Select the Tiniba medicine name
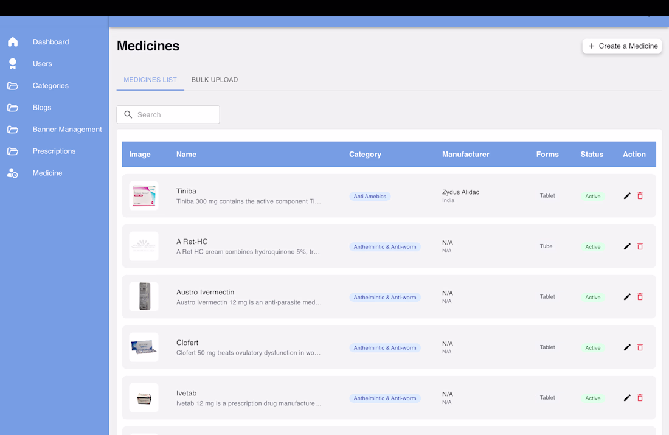Viewport: 669px width, 435px height. pos(187,191)
